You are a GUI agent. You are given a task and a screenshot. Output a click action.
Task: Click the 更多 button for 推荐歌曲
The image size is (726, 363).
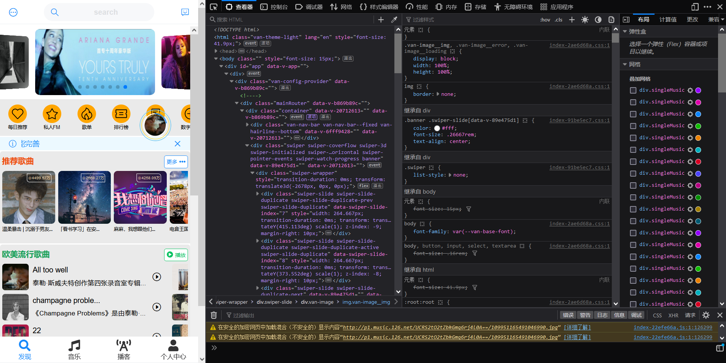pyautogui.click(x=176, y=162)
